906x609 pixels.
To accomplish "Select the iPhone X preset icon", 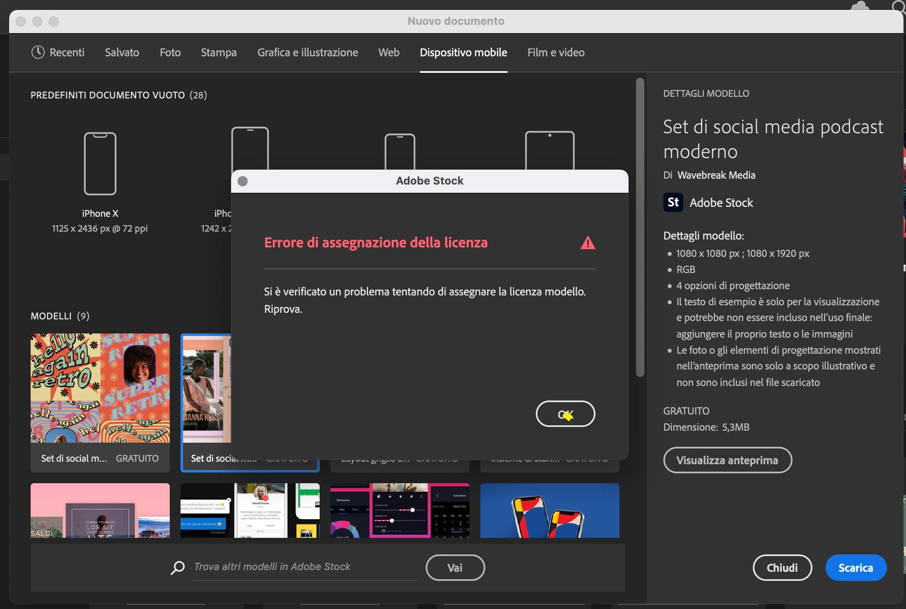I will coord(100,163).
